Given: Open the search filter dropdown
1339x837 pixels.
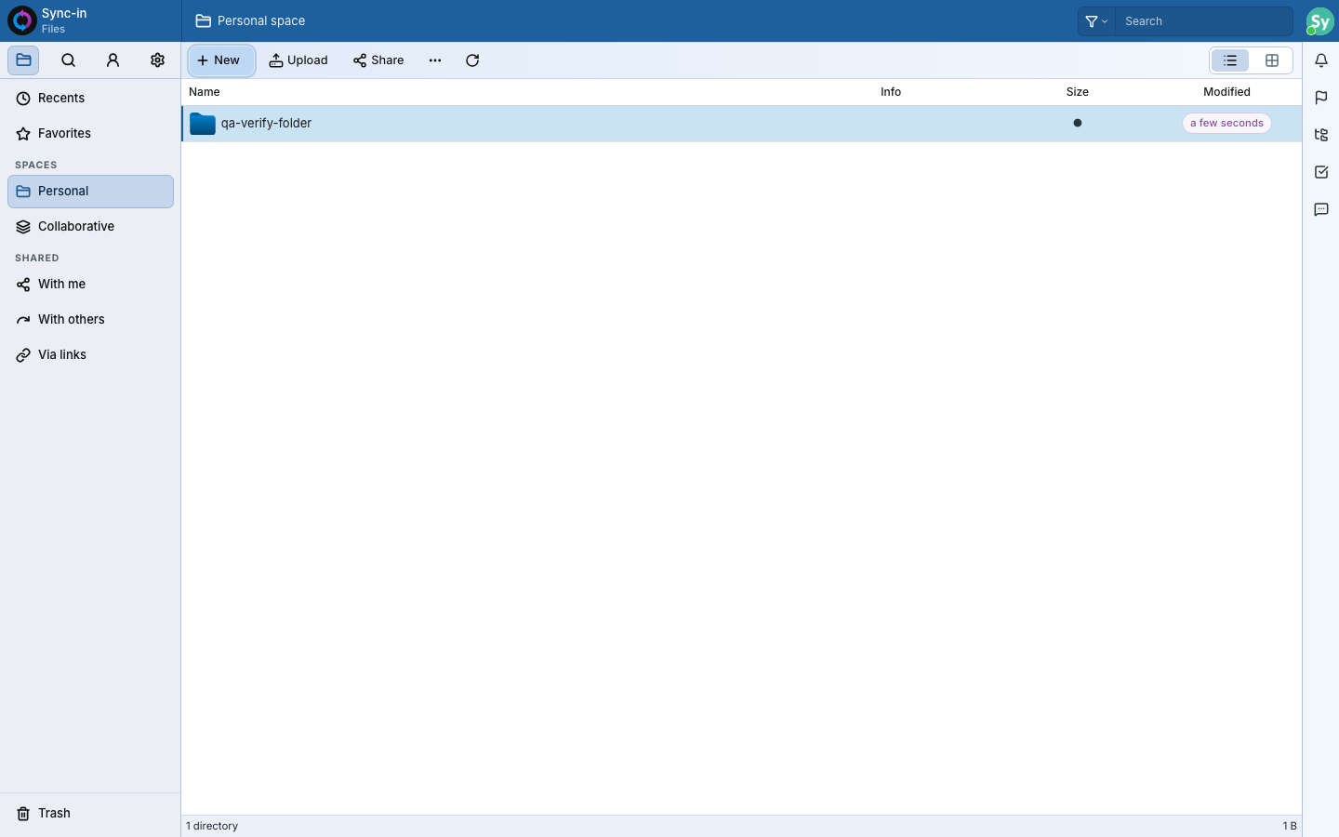Looking at the screenshot, I should [1096, 21].
